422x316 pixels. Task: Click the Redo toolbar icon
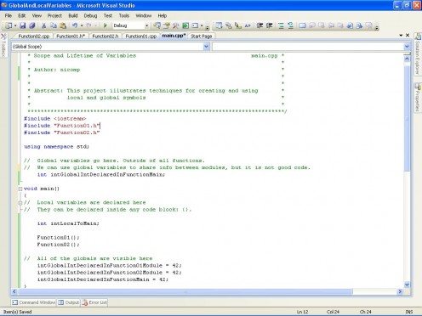pyautogui.click(x=89, y=25)
